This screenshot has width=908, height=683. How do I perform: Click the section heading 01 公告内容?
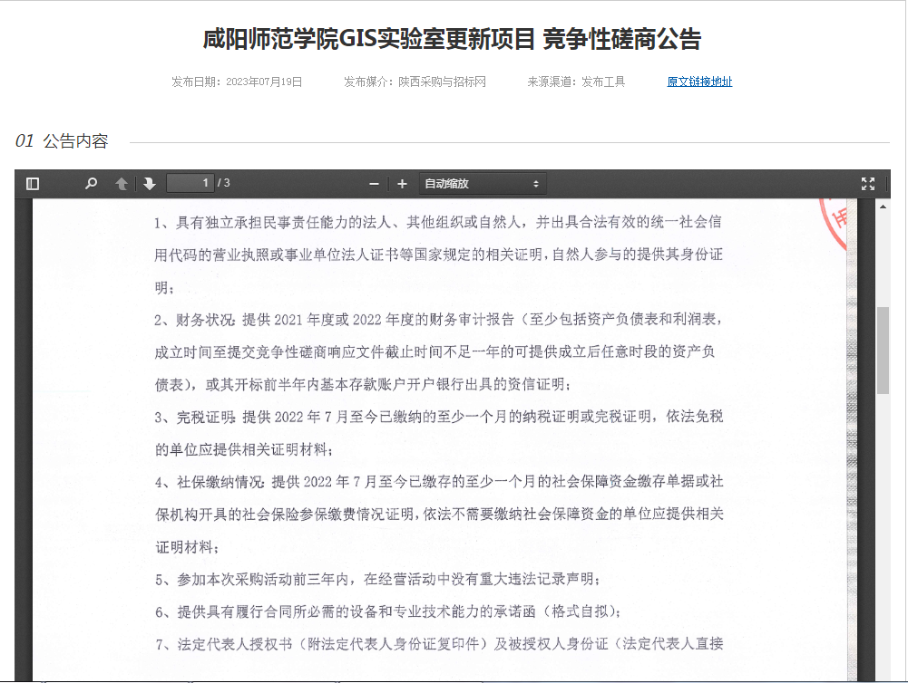[x=62, y=141]
